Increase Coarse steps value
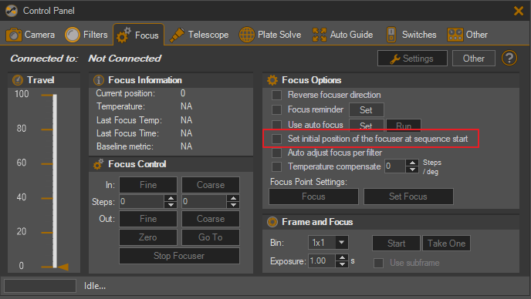 (x=233, y=198)
